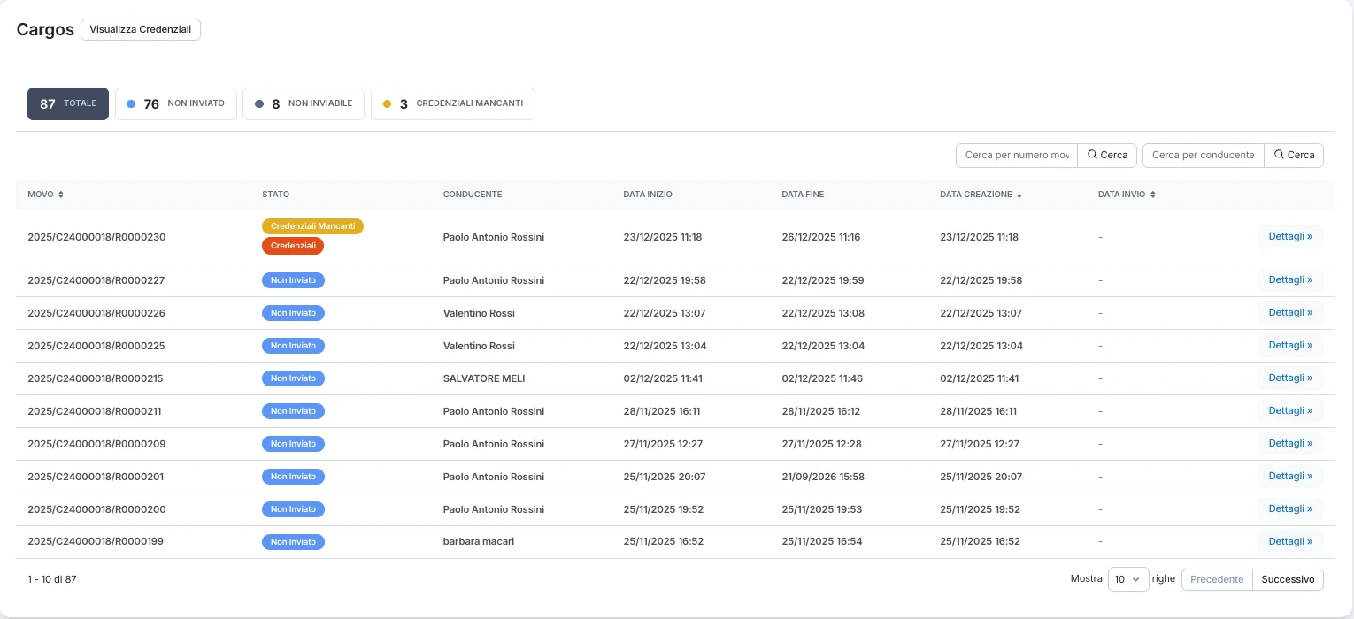Click the Stato column header
The image size is (1354, 619).
pyautogui.click(x=275, y=195)
